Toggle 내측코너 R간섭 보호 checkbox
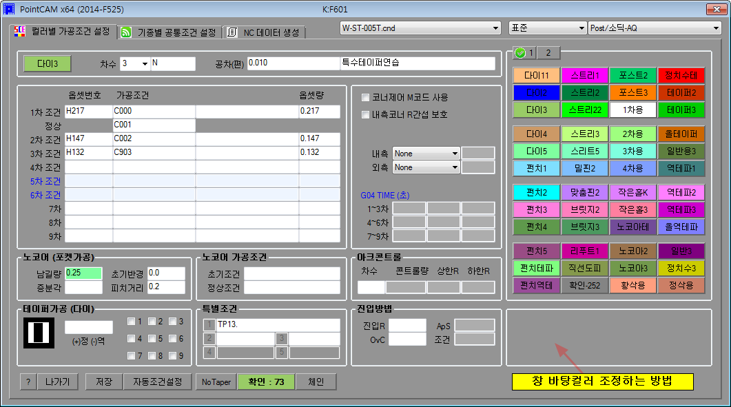This screenshot has height=407, width=731. tap(365, 115)
